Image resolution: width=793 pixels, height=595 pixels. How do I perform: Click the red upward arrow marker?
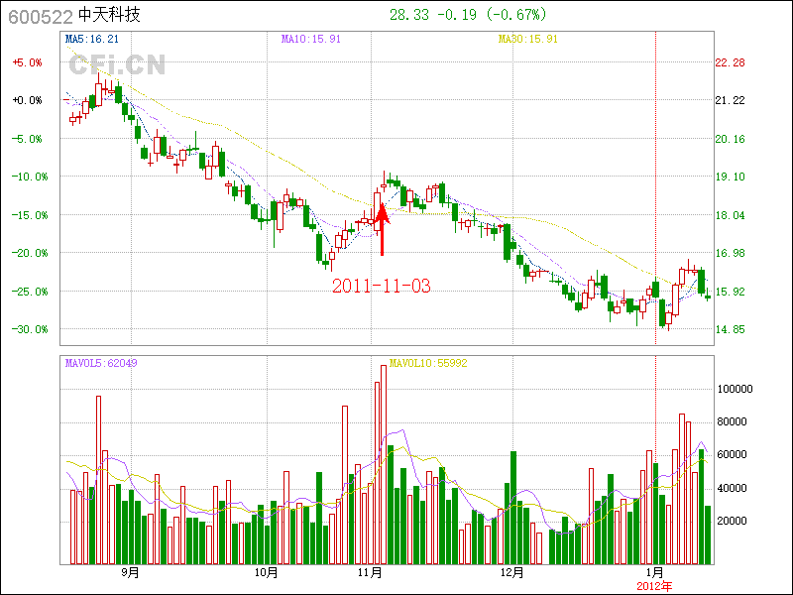pos(382,230)
